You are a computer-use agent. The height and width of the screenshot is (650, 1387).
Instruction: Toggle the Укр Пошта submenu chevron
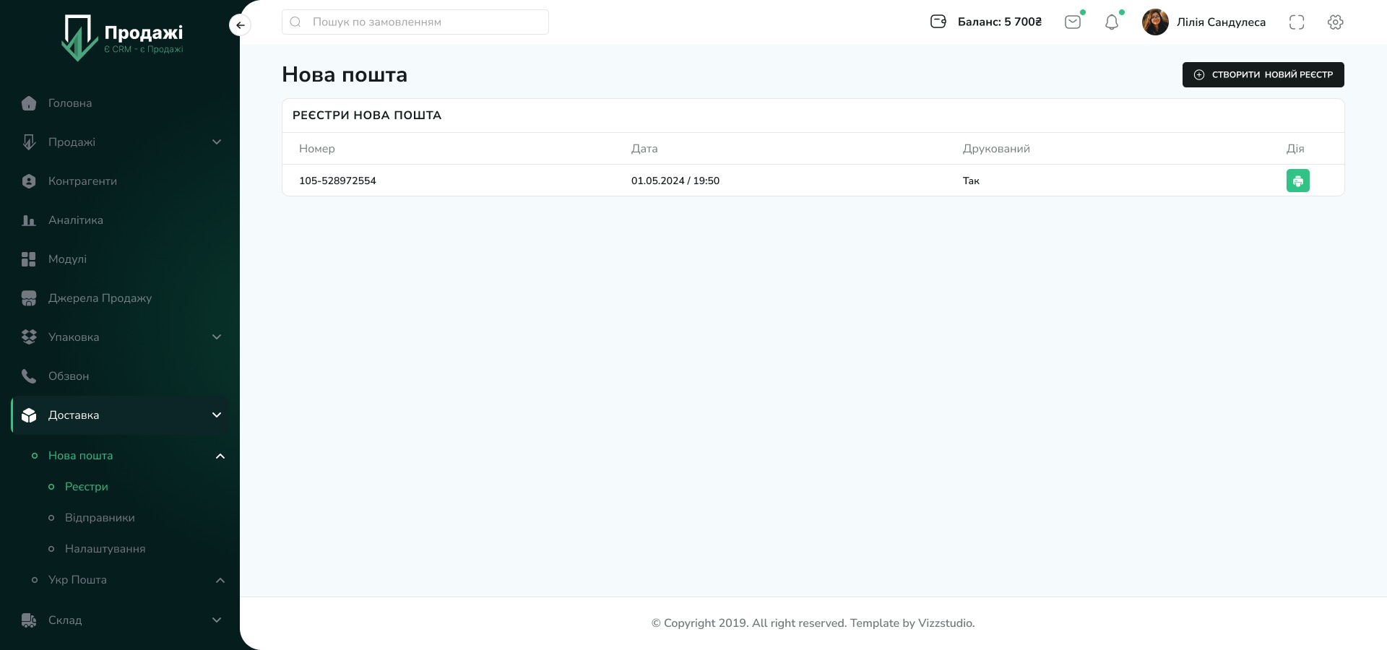point(220,580)
